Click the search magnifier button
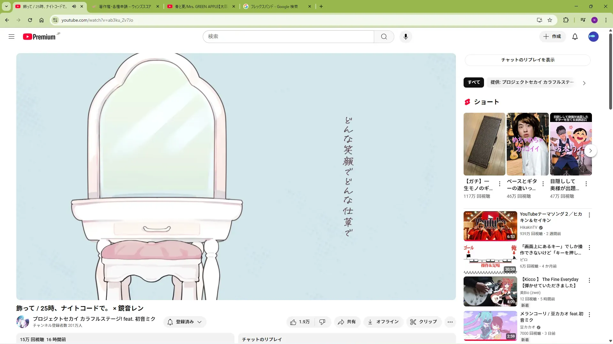The width and height of the screenshot is (613, 344). point(384,37)
